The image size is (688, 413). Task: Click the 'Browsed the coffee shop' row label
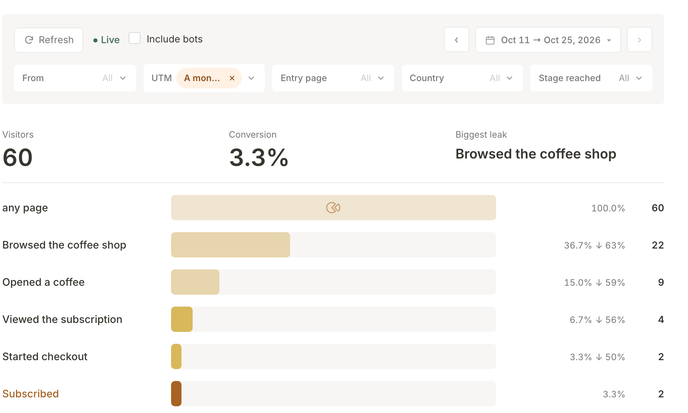(x=64, y=245)
